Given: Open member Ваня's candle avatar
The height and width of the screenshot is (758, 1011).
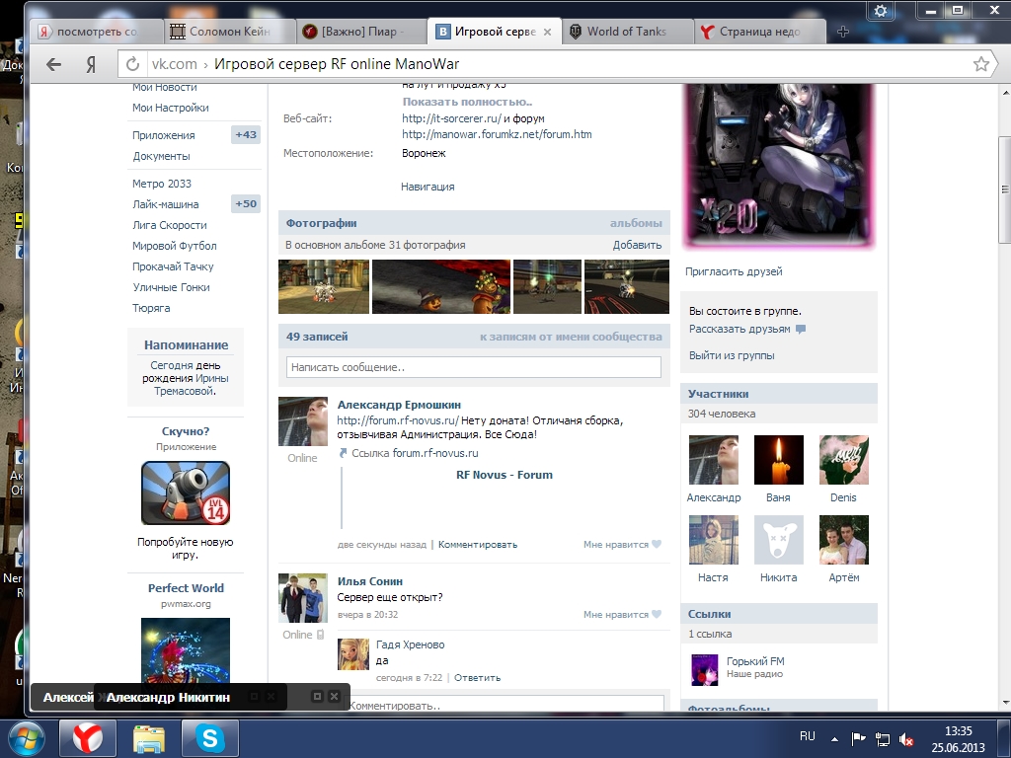Looking at the screenshot, I should (779, 460).
